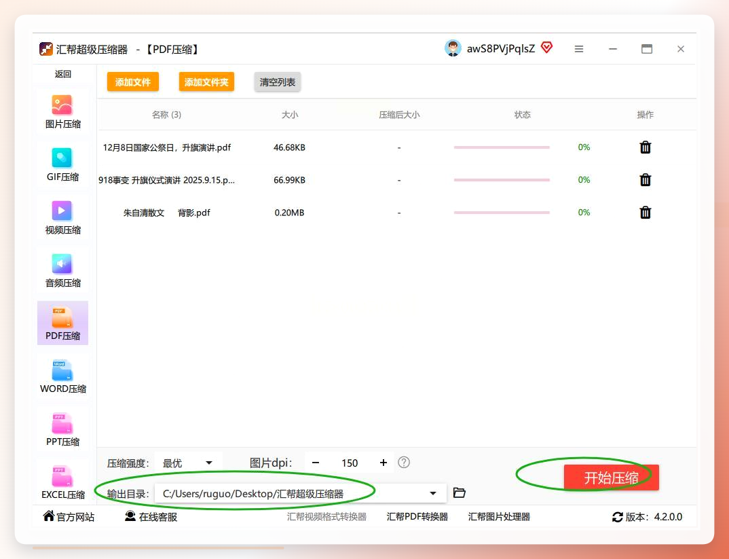Delete the 12月8日国家公祭日 PDF row
This screenshot has height=559, width=729.
[x=646, y=147]
